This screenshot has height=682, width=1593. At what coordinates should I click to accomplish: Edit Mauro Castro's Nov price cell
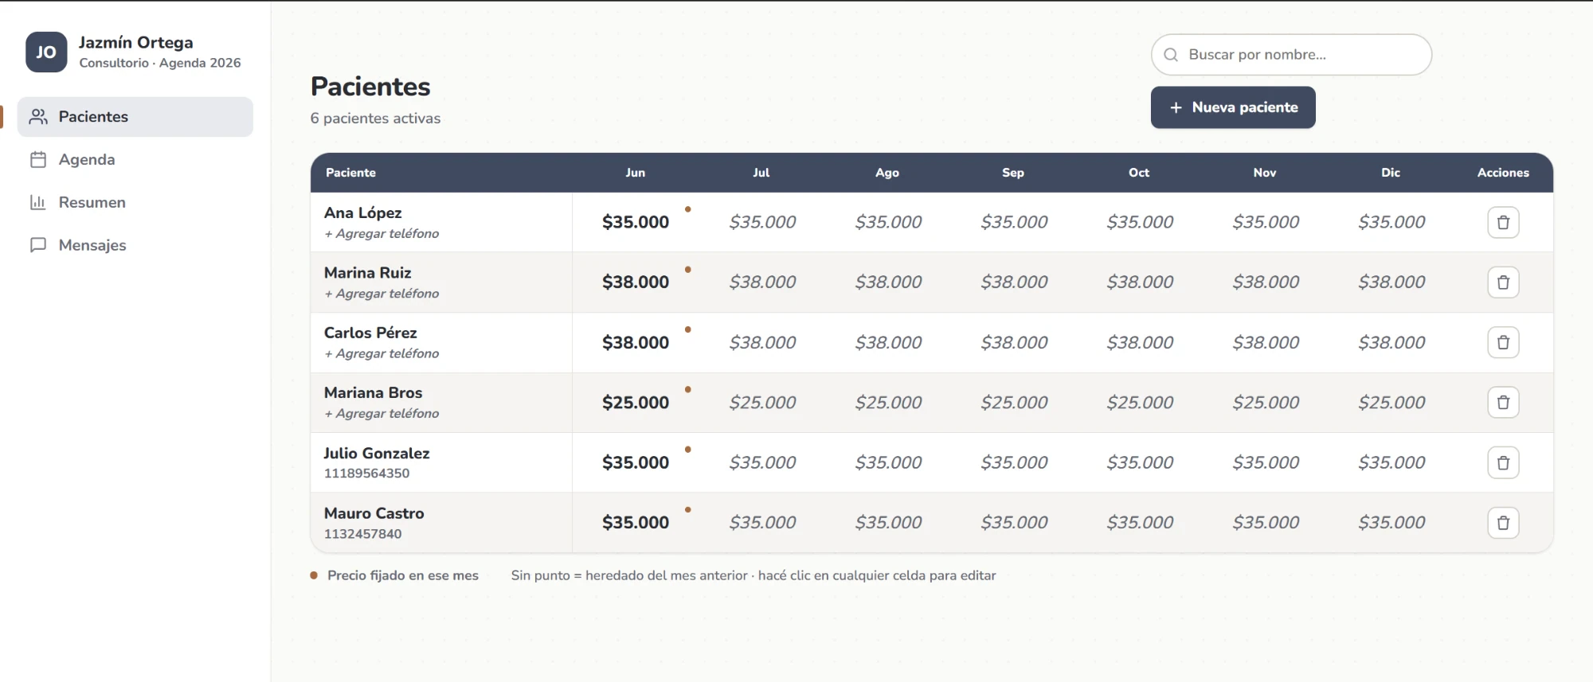tap(1266, 523)
